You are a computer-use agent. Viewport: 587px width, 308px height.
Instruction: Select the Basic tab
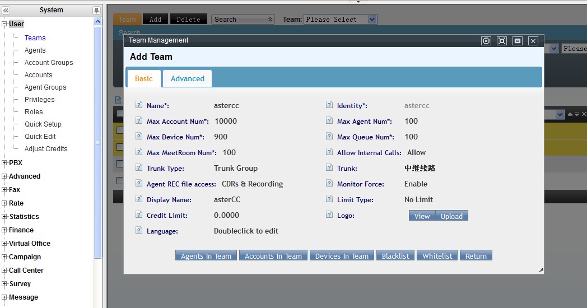click(x=143, y=79)
